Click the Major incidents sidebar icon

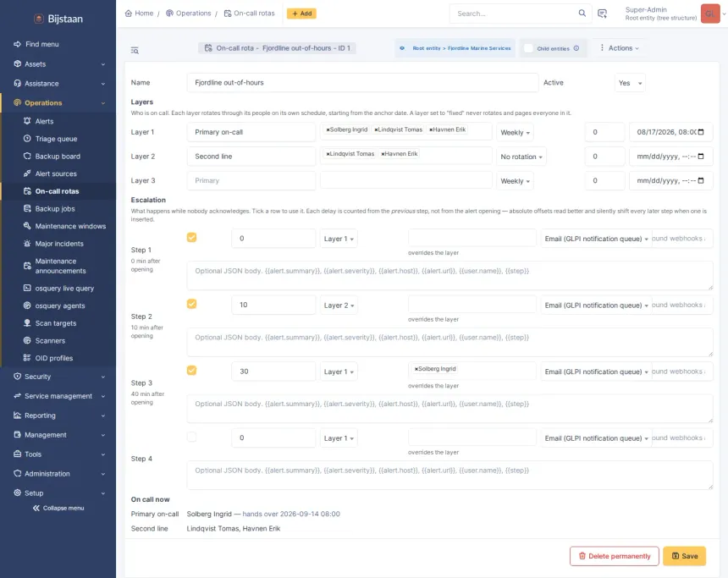(27, 244)
